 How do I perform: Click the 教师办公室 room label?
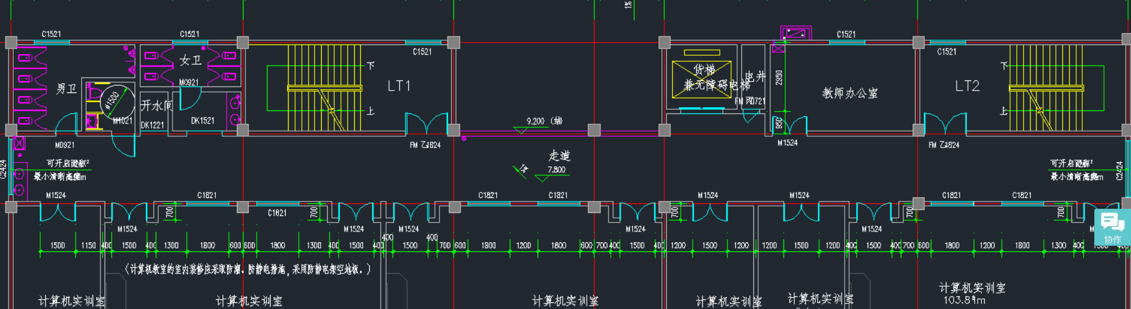(850, 93)
